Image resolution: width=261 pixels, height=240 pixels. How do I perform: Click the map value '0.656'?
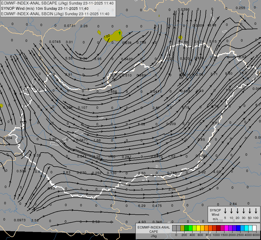112,92
